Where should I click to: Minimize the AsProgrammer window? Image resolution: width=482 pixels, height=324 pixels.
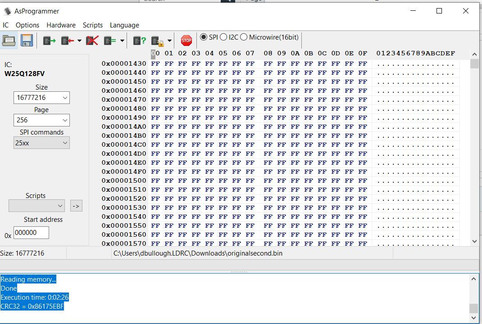point(413,11)
